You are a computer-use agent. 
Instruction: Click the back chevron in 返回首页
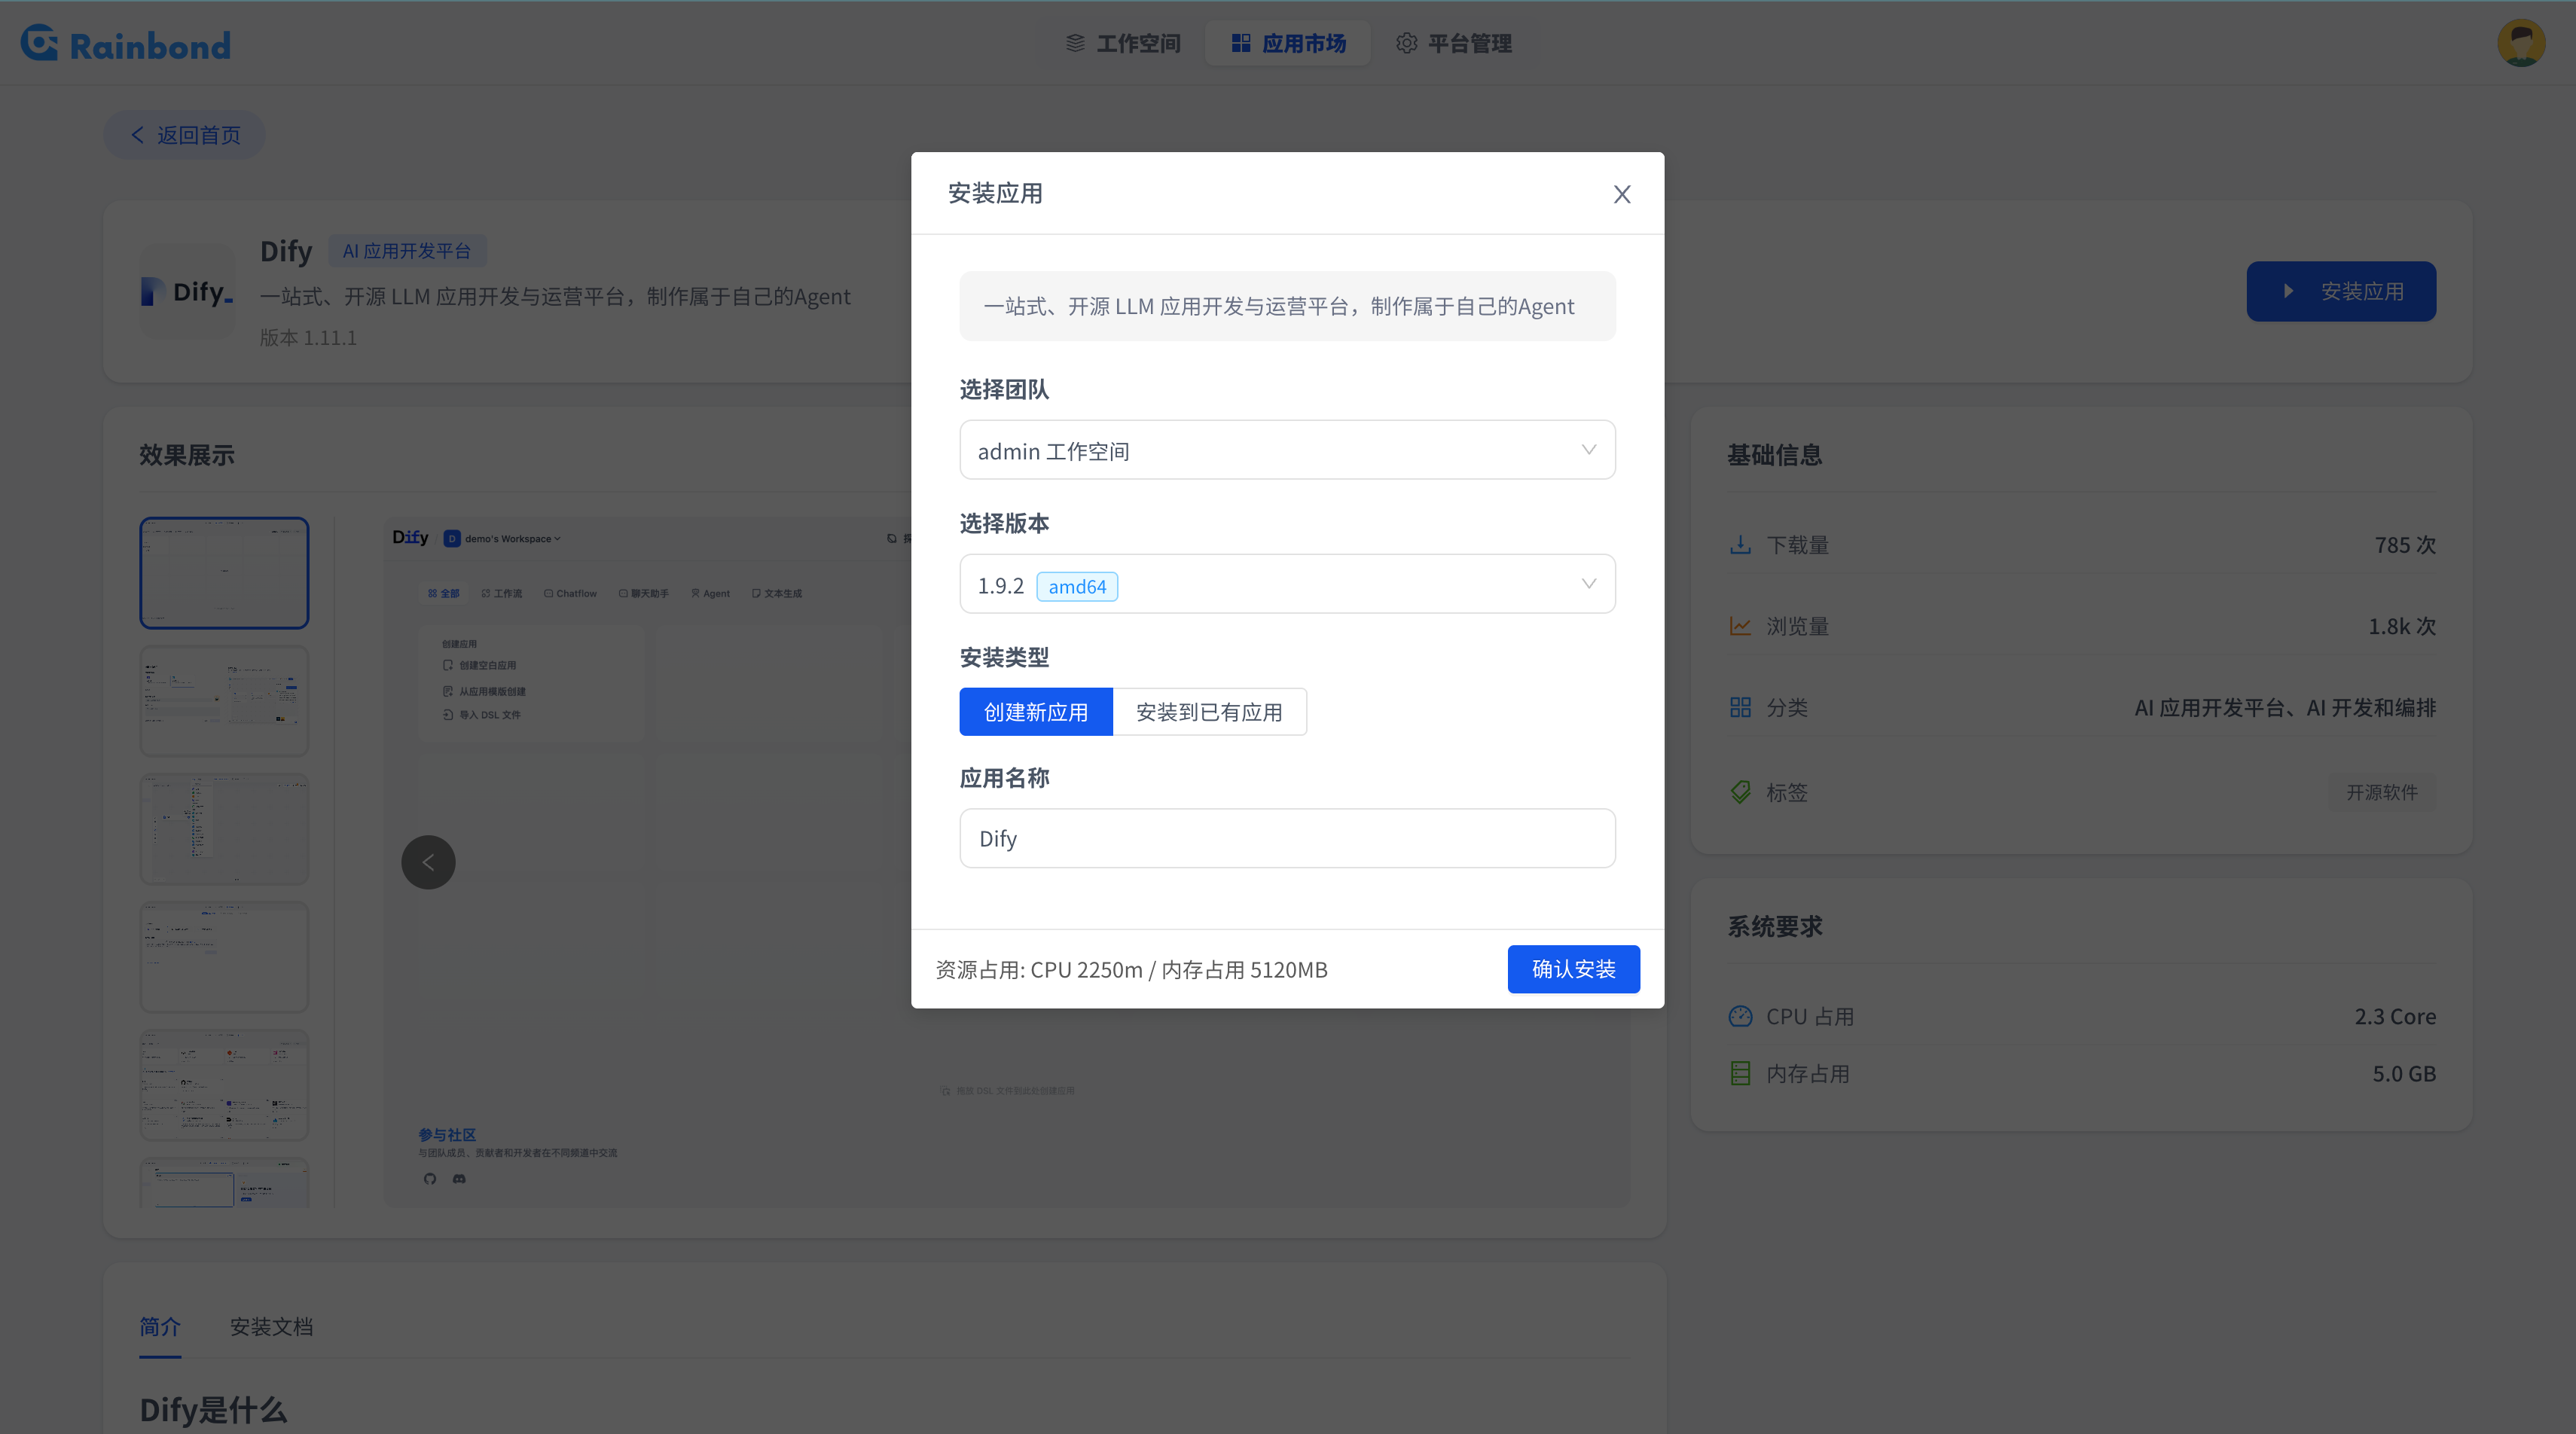tap(137, 135)
